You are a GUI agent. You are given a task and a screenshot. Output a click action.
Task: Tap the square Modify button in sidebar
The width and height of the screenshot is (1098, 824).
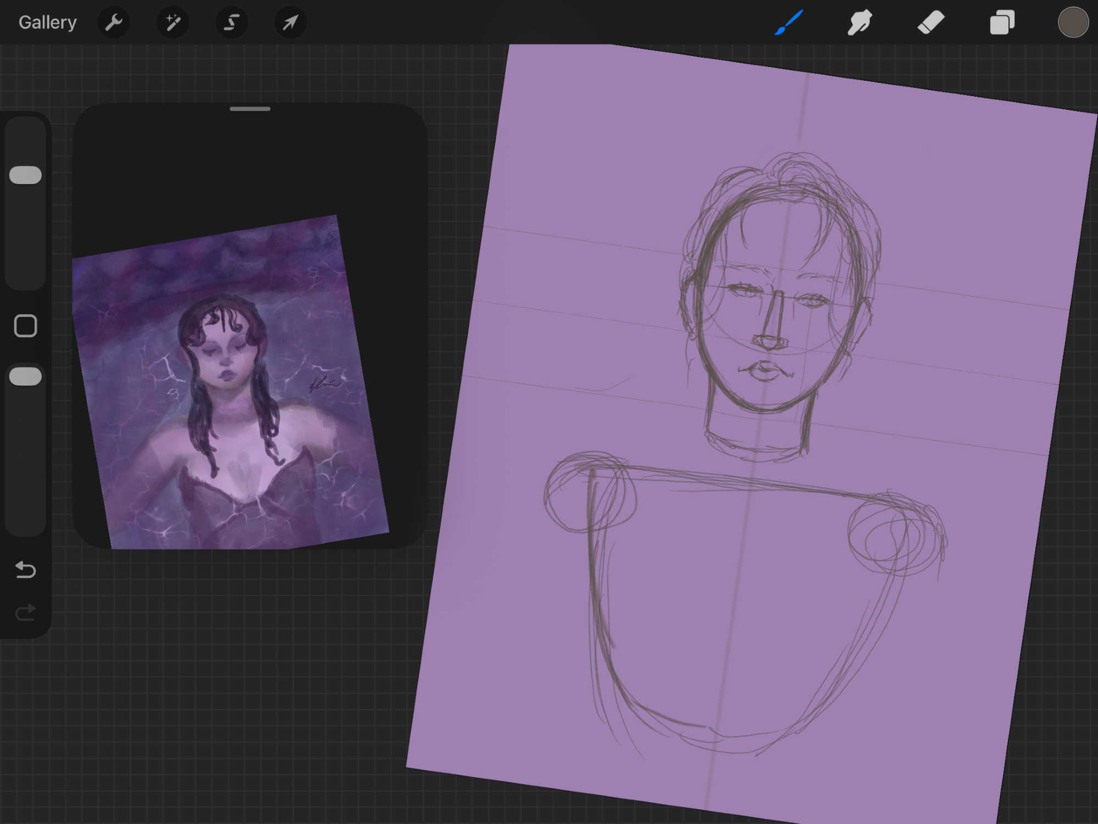pos(25,326)
